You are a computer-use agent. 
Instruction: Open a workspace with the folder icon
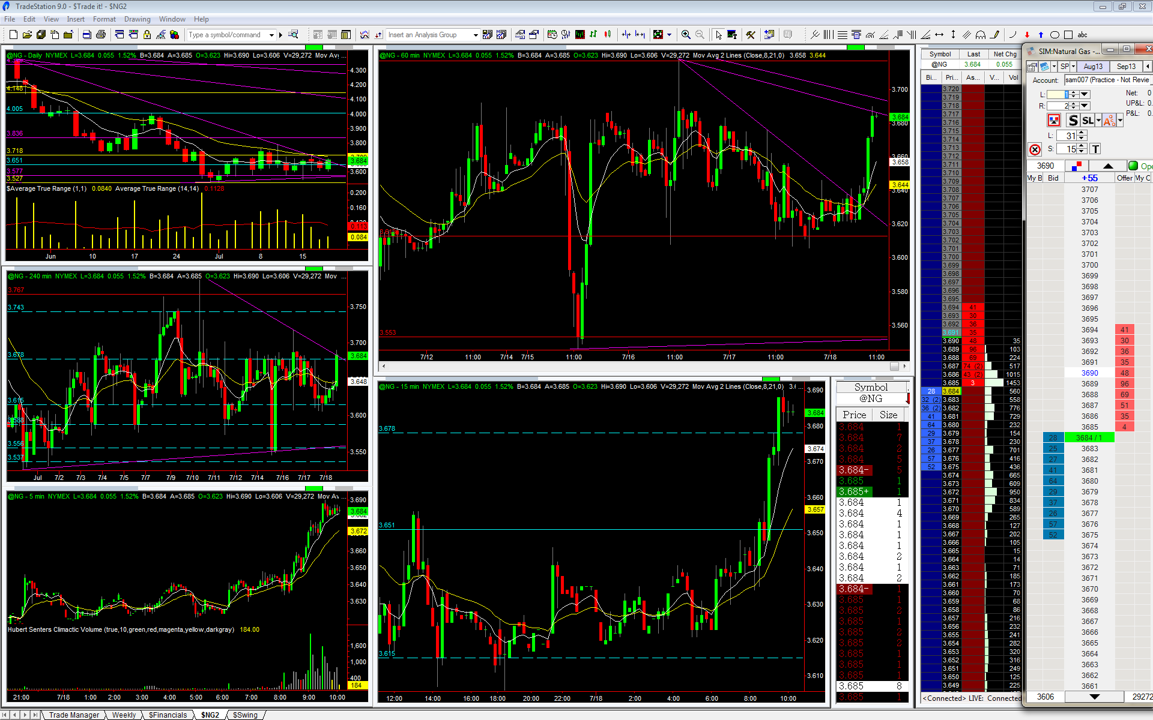(27, 35)
